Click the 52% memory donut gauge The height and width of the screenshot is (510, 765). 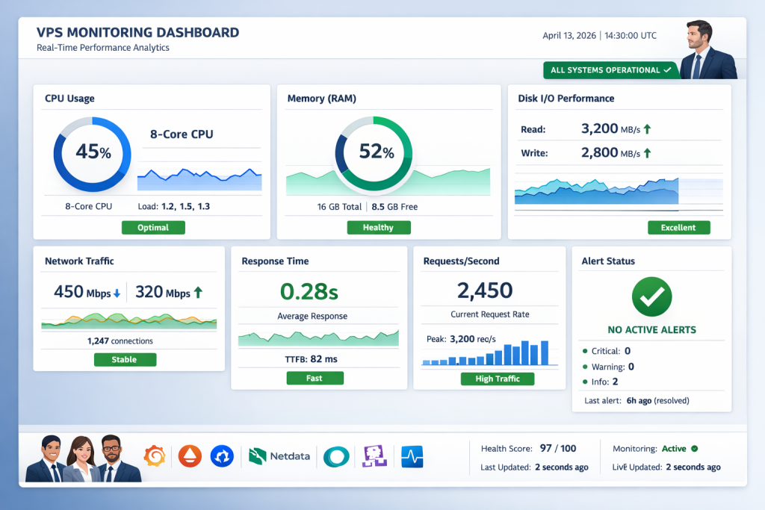[x=374, y=154]
